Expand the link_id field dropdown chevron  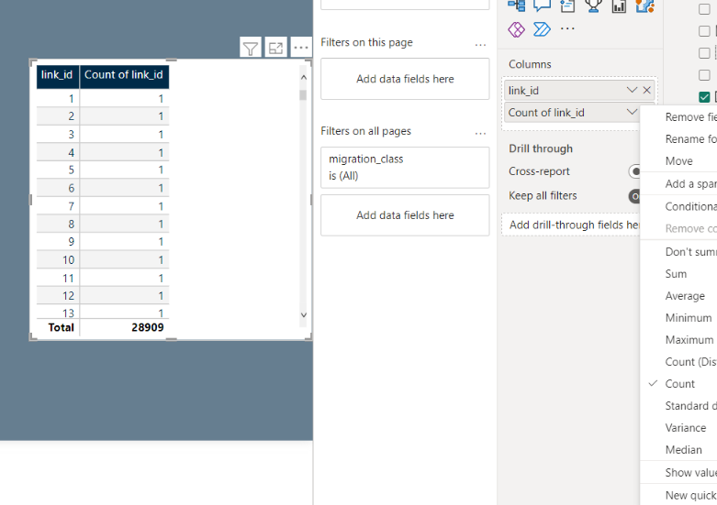pos(632,90)
